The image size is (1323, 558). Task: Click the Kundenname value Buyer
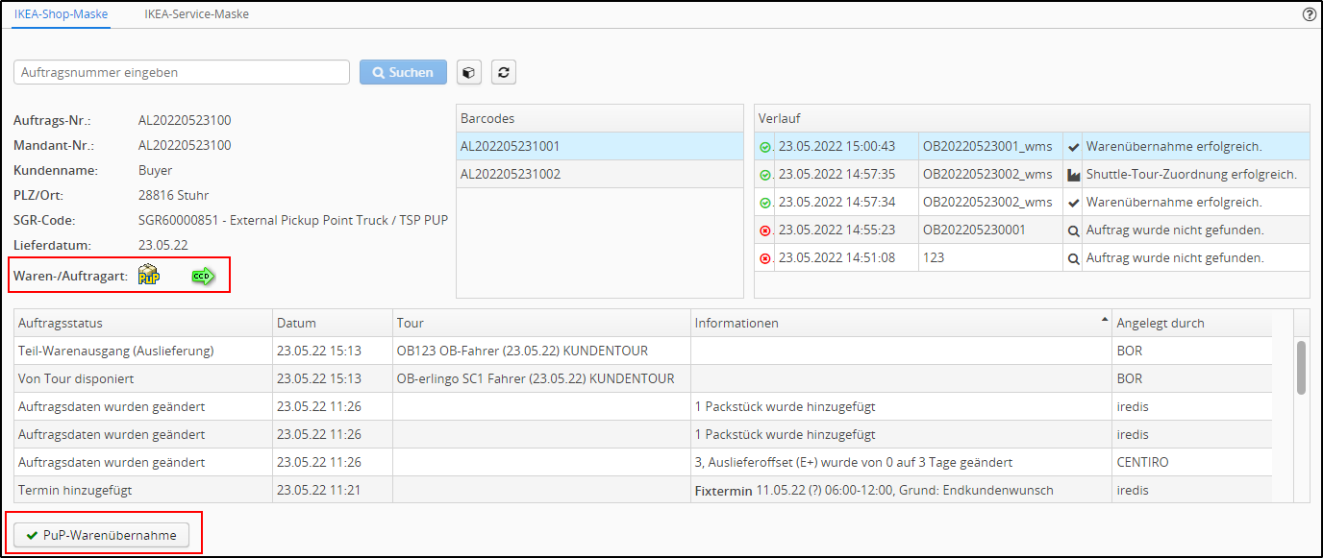coord(156,170)
